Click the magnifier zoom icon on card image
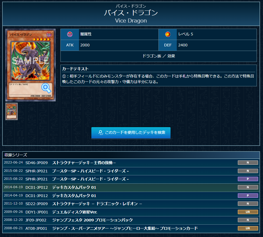Viewport: 263px width, 237px height. pos(46,88)
